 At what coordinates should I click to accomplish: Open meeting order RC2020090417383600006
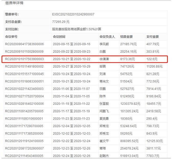[24, 44]
